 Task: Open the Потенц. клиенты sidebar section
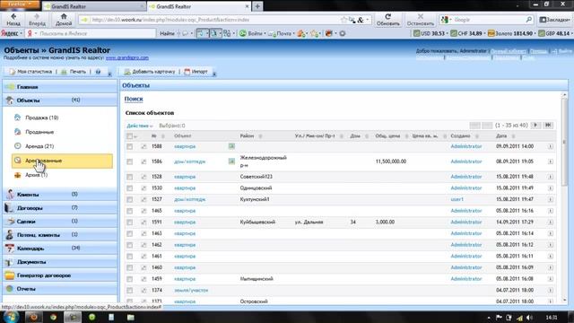point(60,235)
